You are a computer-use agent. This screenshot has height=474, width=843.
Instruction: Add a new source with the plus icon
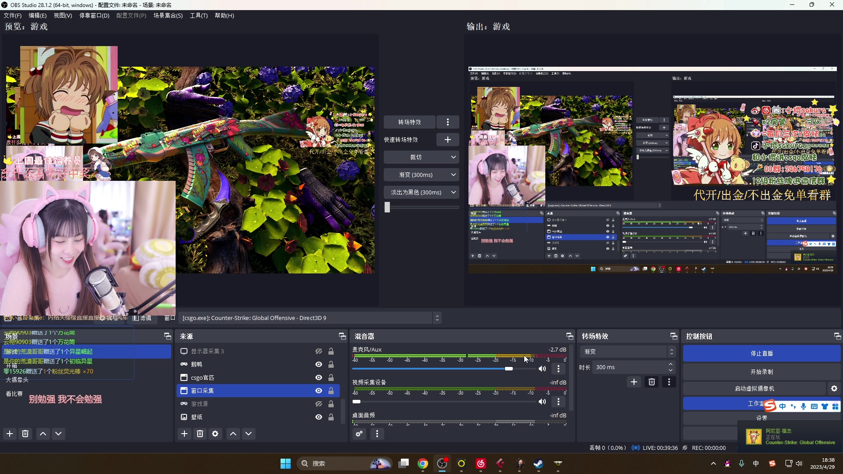click(x=184, y=434)
